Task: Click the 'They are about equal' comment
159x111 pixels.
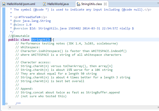Action: click(56, 74)
